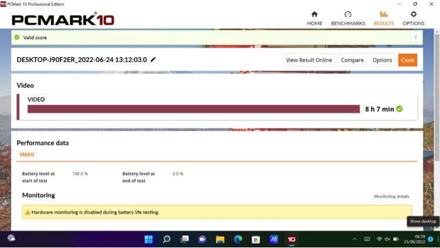
Task: Open the clock and date 06:39
Action: (x=414, y=239)
